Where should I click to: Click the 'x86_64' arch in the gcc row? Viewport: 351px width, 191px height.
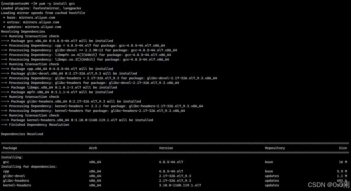tap(95, 162)
